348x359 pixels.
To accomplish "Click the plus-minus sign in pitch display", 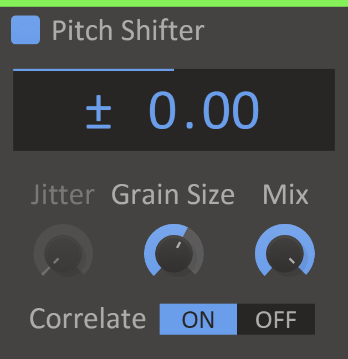I will [99, 112].
